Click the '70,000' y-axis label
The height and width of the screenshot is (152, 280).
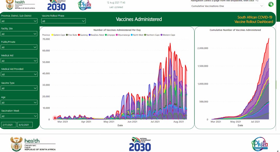click(x=46, y=39)
